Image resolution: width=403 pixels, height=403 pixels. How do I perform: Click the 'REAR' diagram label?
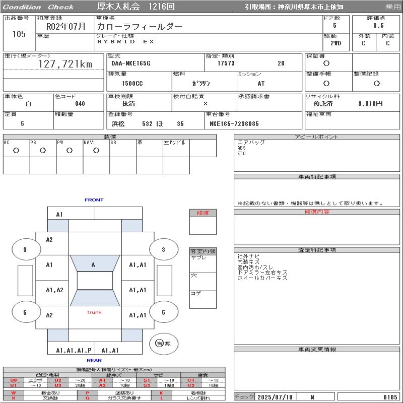point(94,361)
